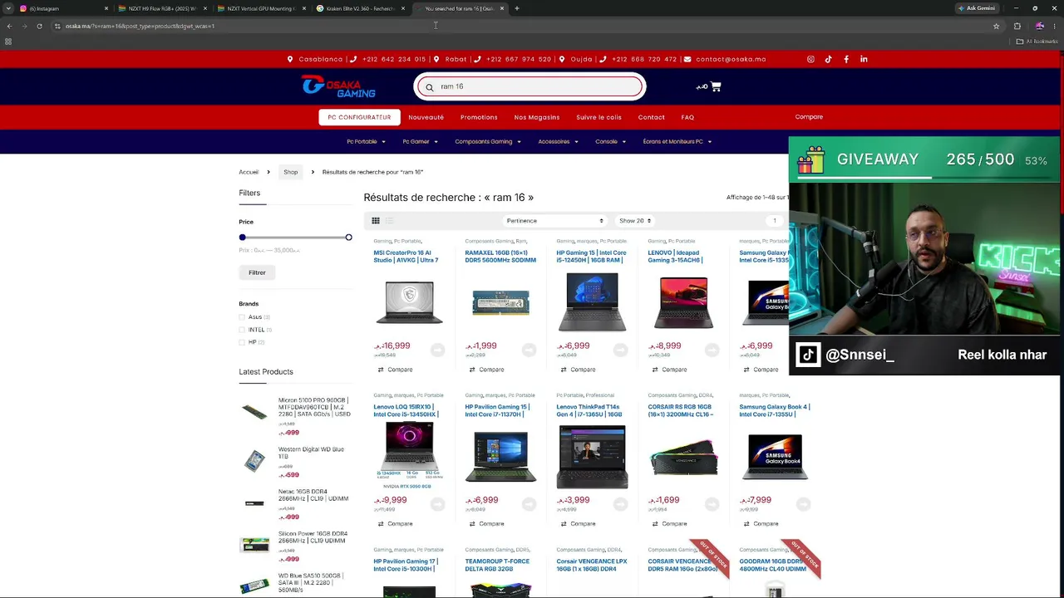This screenshot has width=1064, height=598.
Task: Click the browser address bar
Action: coord(524,26)
